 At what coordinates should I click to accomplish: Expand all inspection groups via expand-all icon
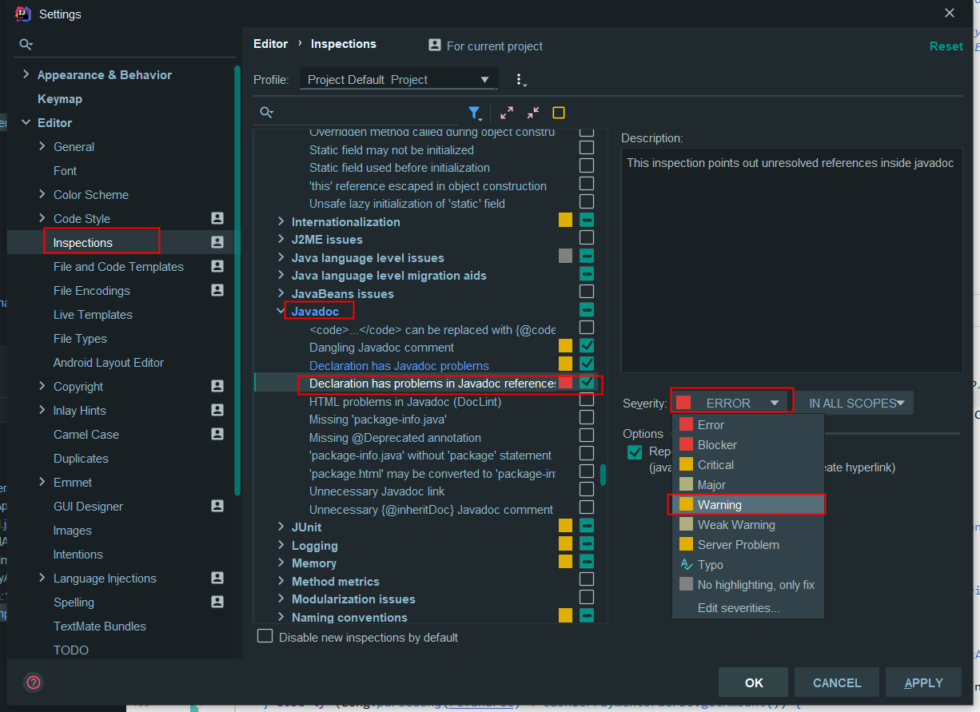pyautogui.click(x=506, y=113)
